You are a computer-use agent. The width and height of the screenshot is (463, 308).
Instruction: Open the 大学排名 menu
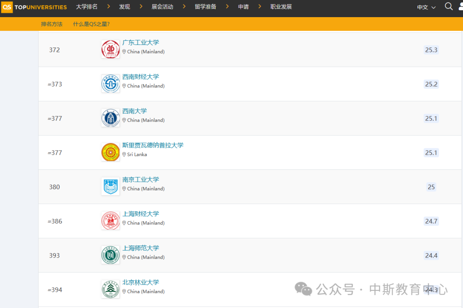click(x=87, y=7)
